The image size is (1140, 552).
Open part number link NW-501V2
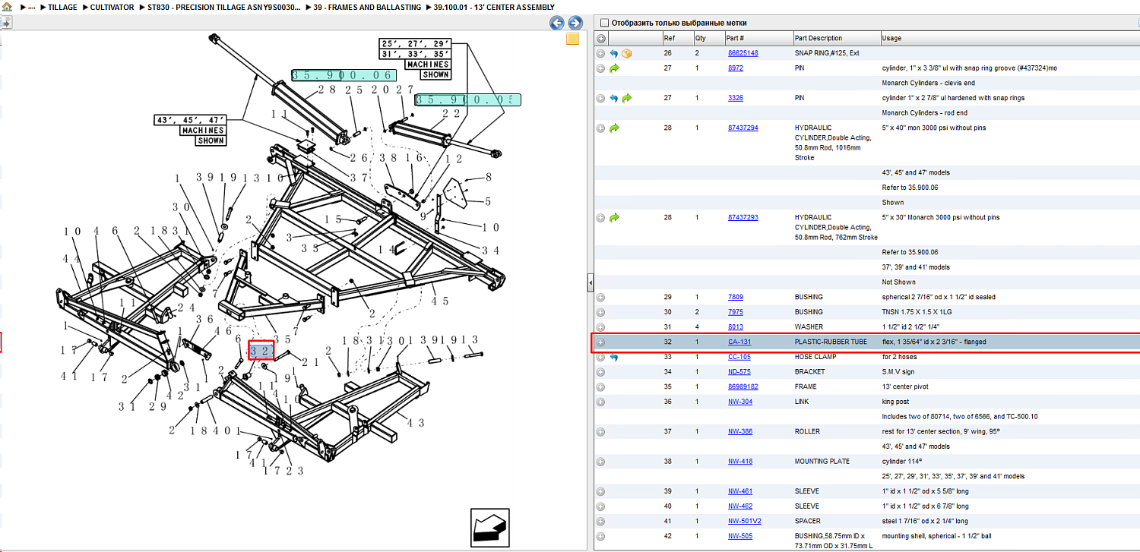744,521
